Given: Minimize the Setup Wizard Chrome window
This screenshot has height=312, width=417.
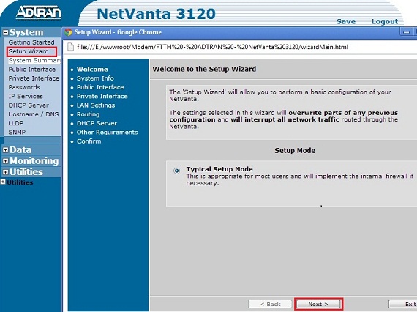Looking at the screenshot, I should 406,32.
